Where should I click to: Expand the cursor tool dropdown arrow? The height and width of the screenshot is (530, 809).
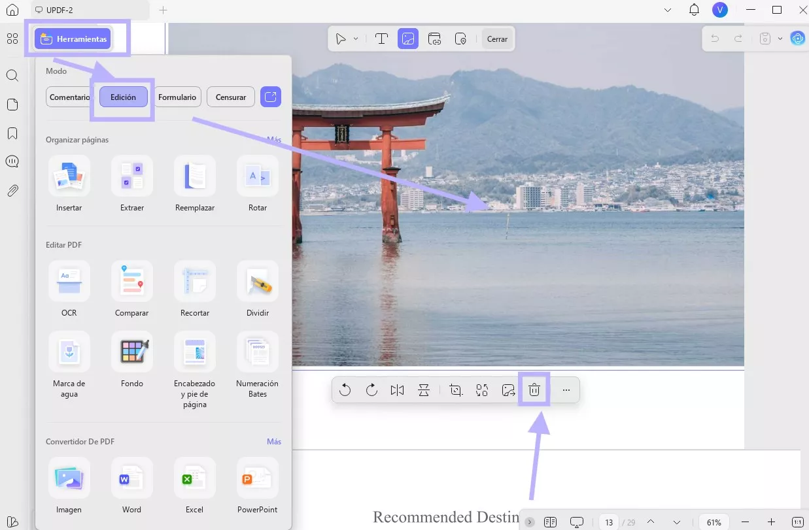point(356,39)
